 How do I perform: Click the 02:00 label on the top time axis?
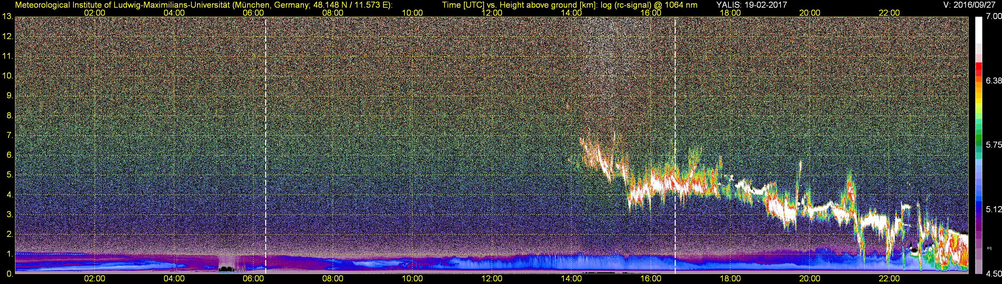point(95,13)
